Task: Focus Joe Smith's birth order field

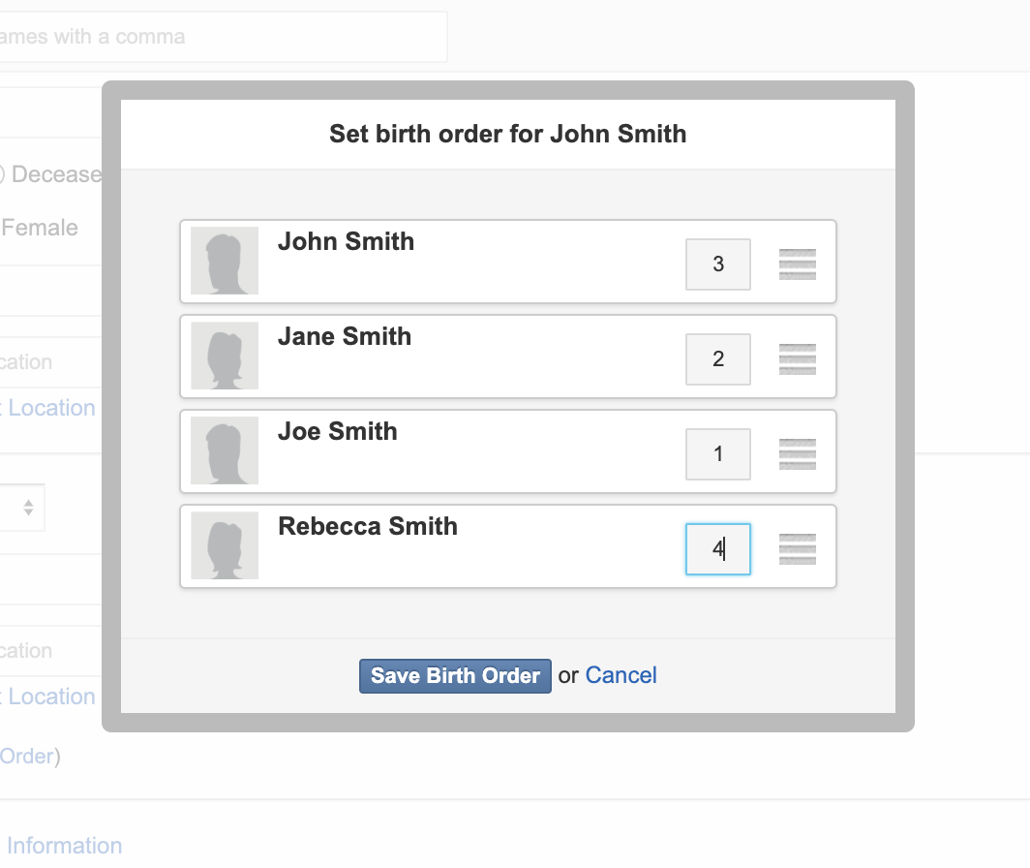Action: [718, 453]
